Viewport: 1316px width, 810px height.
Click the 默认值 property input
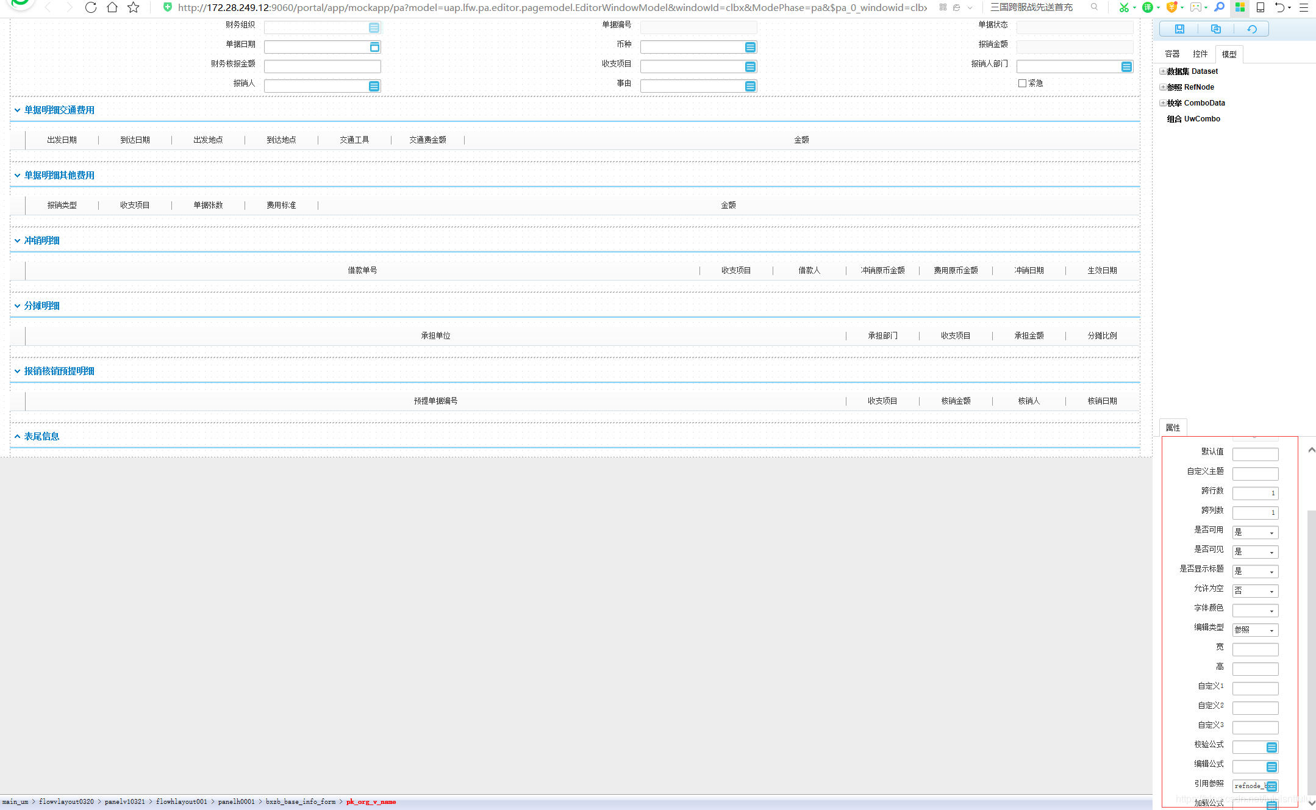click(x=1255, y=454)
